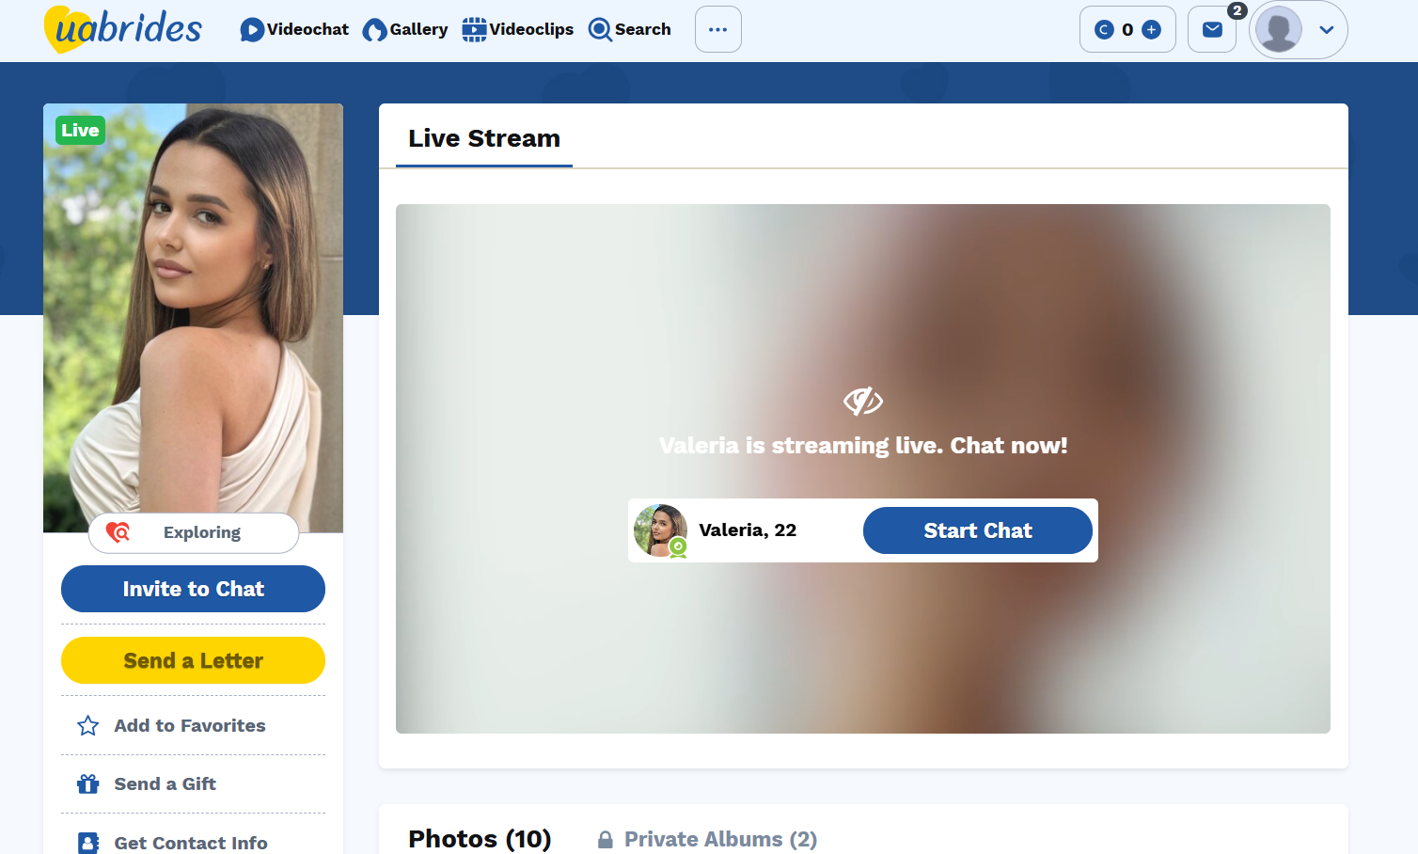Viewport: 1418px width, 854px height.
Task: Click the green Live badge on photo
Action: 80,131
